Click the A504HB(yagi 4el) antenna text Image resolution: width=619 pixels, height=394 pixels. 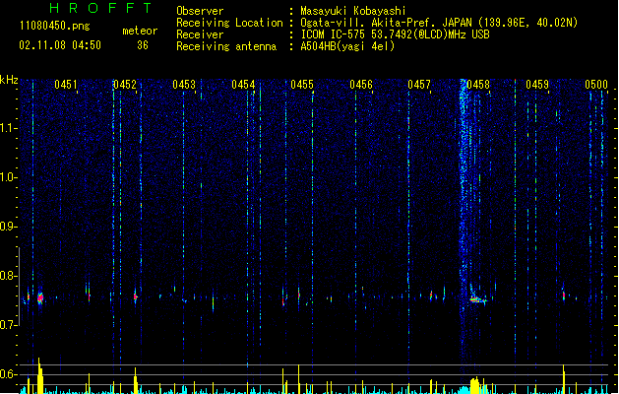(347, 46)
